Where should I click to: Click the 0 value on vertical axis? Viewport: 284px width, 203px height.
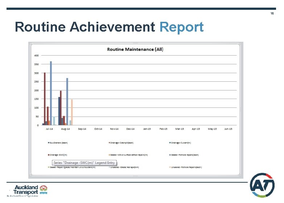click(38, 125)
